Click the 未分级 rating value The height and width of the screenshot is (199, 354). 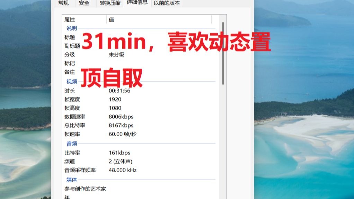click(x=116, y=55)
